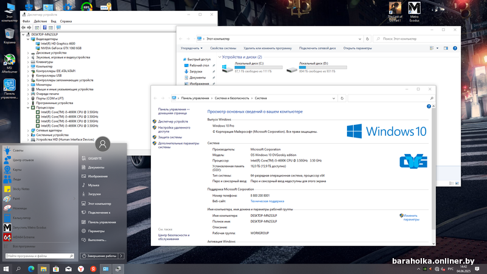Open 'Упорядочить' dropdown in Explorer
487x274 pixels.
(x=192, y=48)
